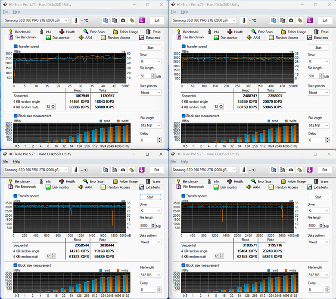Click copy screenshot icon in 500 MB window
Viewport: 336px width, 299px height.
tap(283, 20)
